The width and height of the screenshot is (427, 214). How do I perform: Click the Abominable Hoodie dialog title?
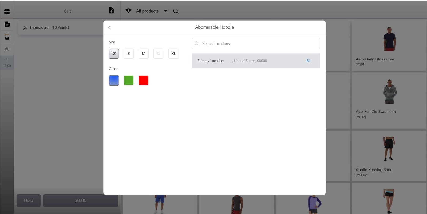click(214, 27)
